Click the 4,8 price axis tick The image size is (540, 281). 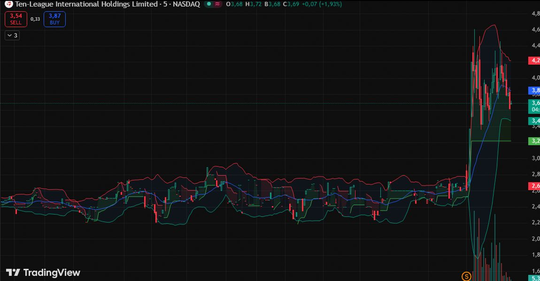(535, 14)
